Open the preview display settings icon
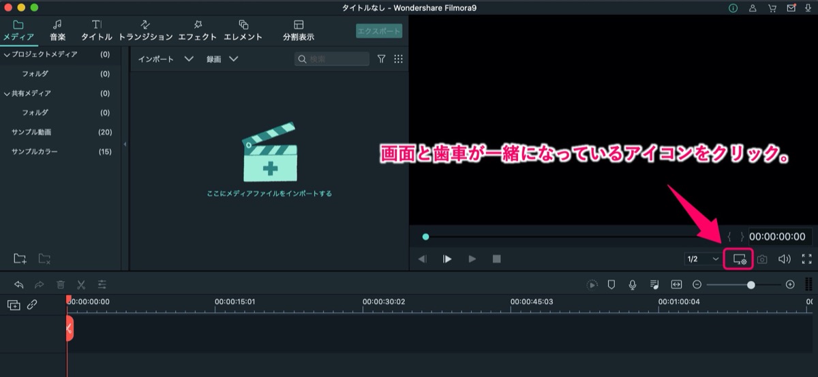 click(740, 259)
